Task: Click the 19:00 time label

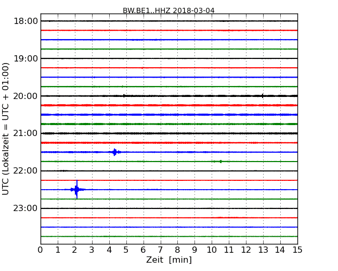Action: click(25, 58)
